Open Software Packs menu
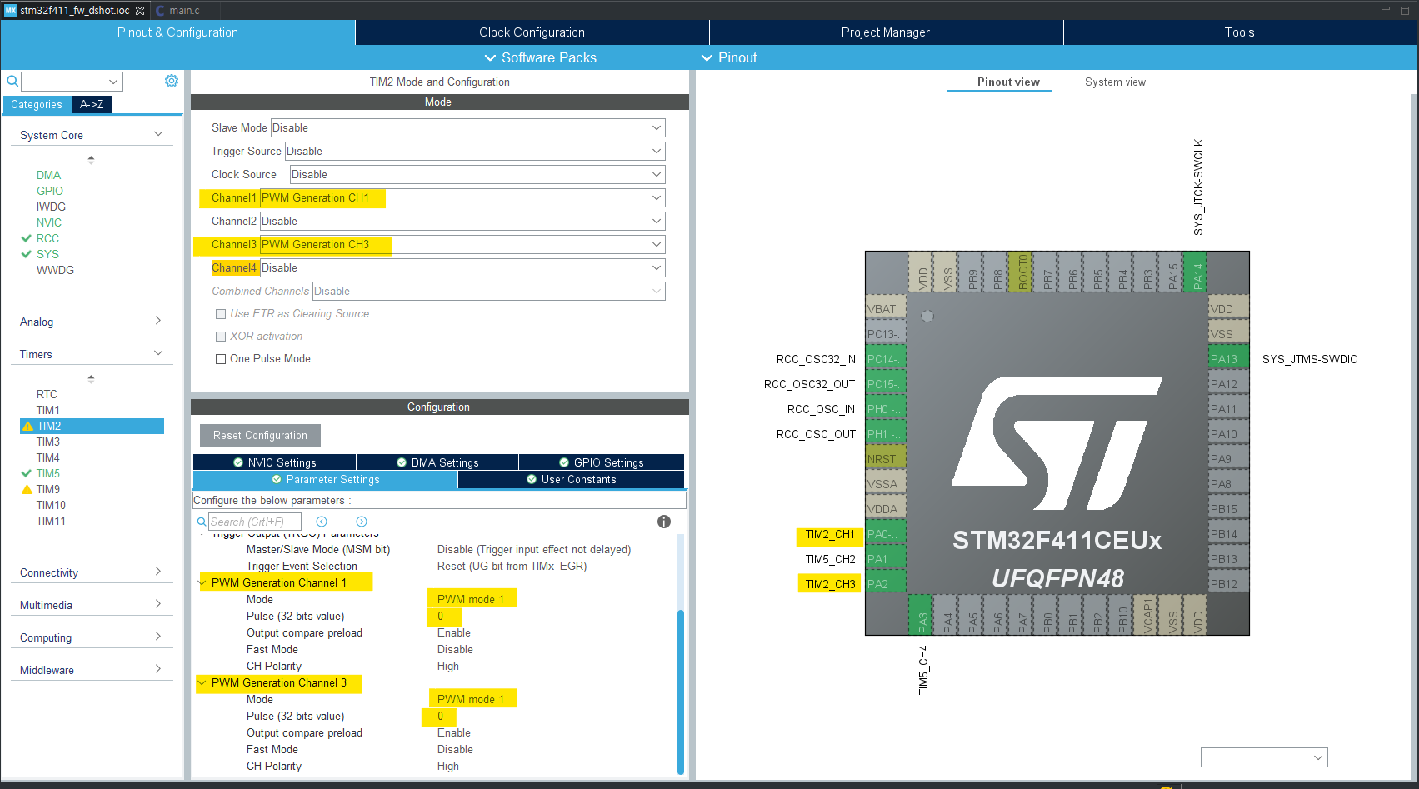 click(x=540, y=57)
